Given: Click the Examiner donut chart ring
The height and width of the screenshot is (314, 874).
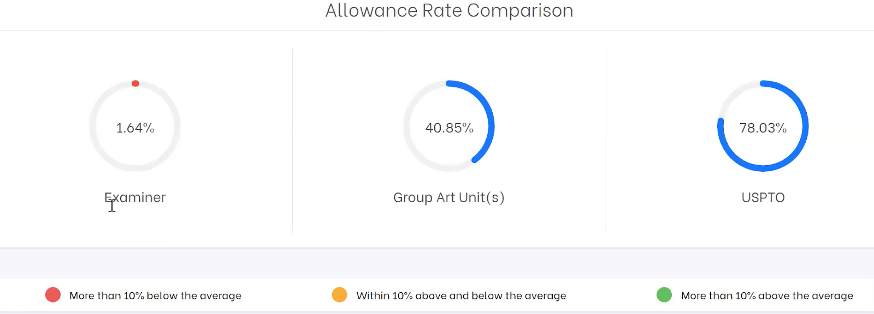Looking at the screenshot, I should 135,126.
